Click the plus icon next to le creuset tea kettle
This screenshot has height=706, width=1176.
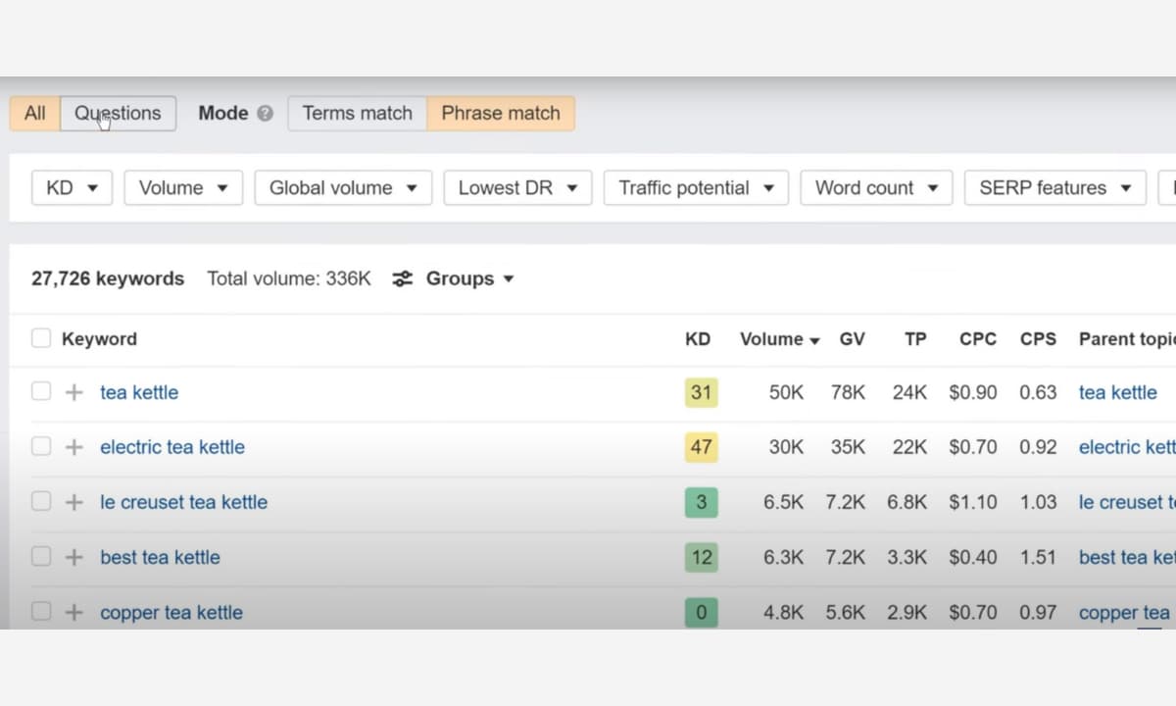click(73, 502)
